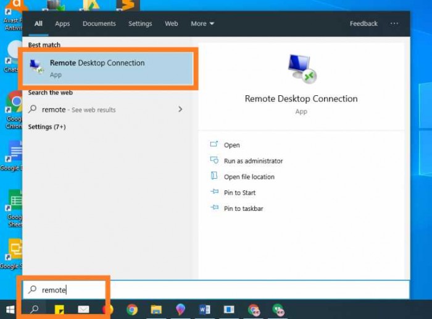Click the Search the web heading
This screenshot has width=432, height=319.
[x=51, y=93]
